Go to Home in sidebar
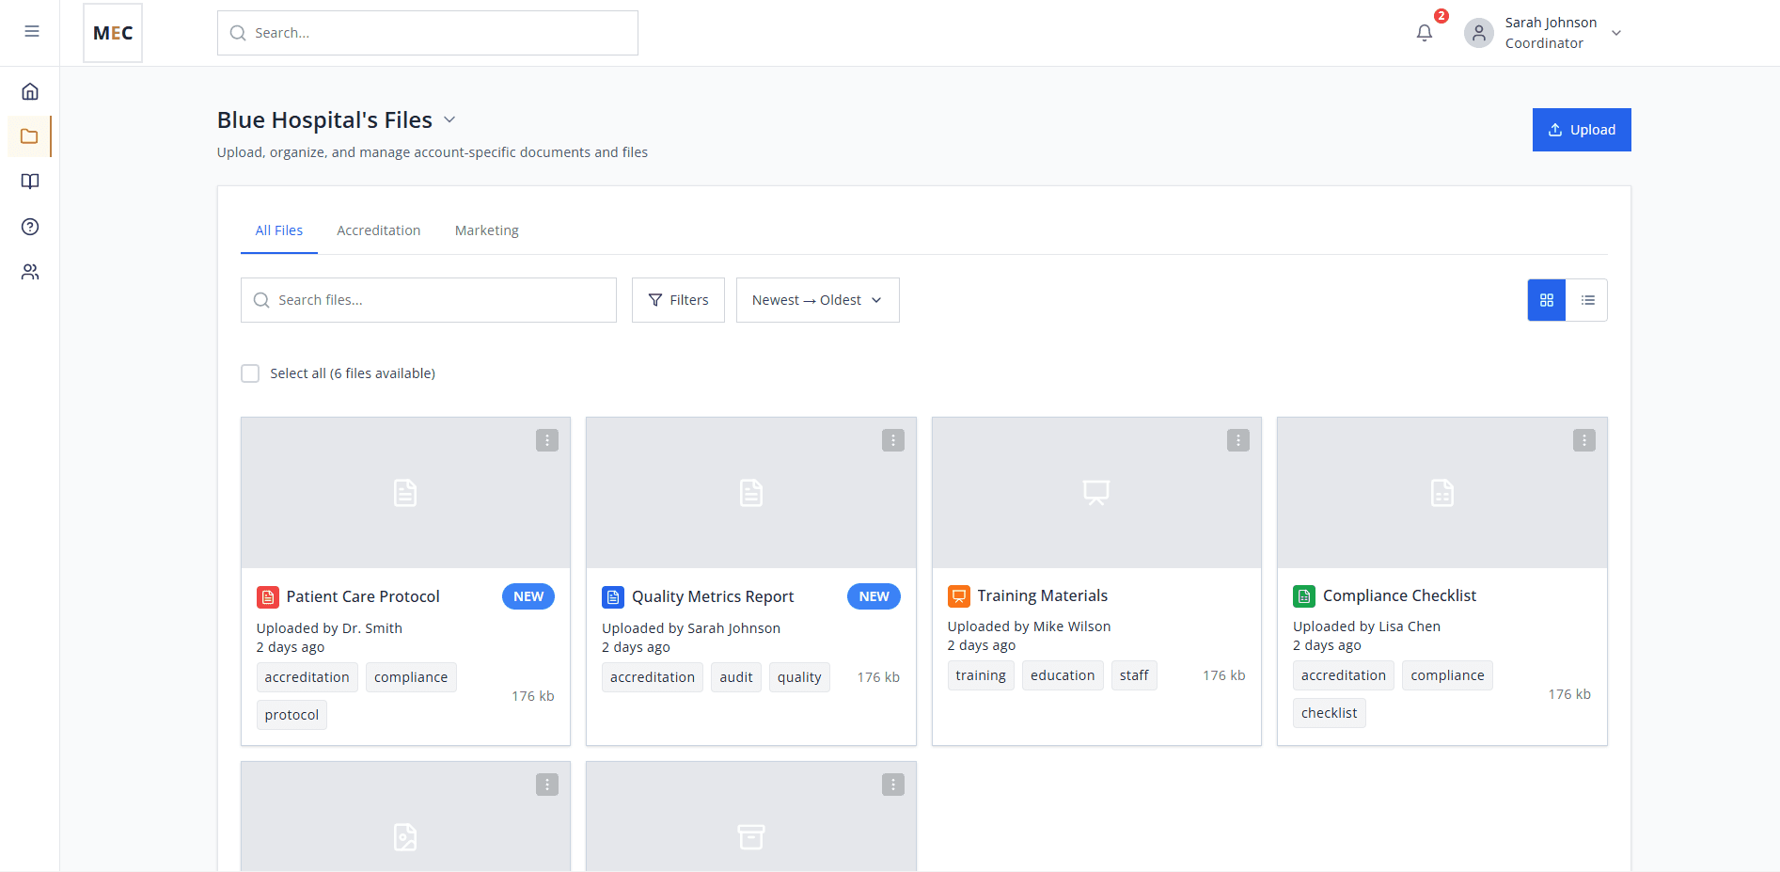The height and width of the screenshot is (872, 1780). [x=30, y=91]
